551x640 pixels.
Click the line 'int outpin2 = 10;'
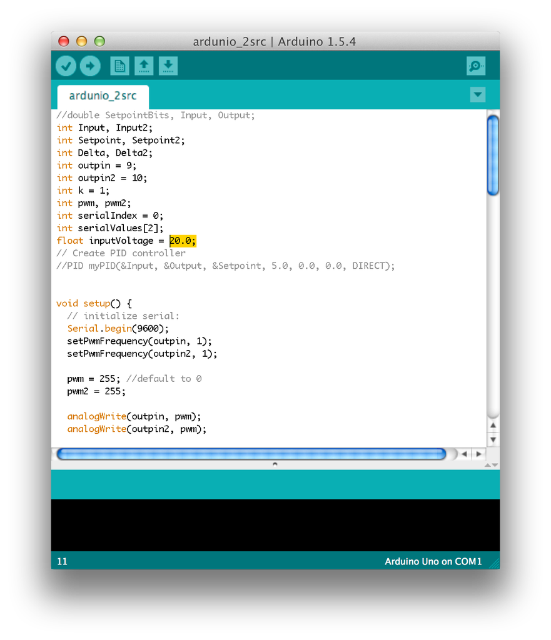pos(102,178)
